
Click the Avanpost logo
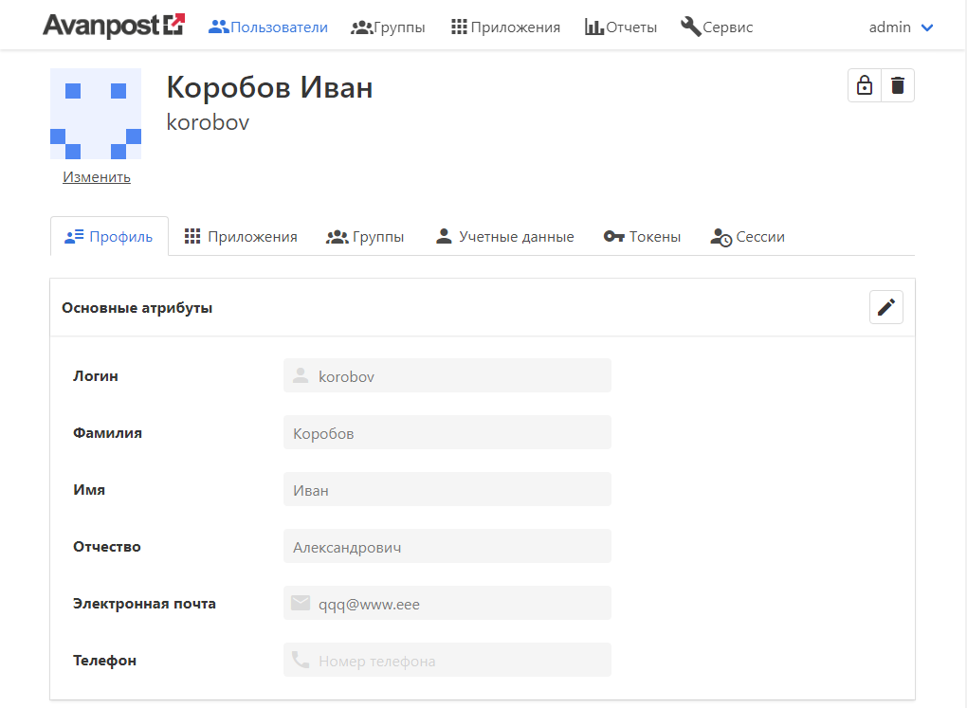coord(114,26)
